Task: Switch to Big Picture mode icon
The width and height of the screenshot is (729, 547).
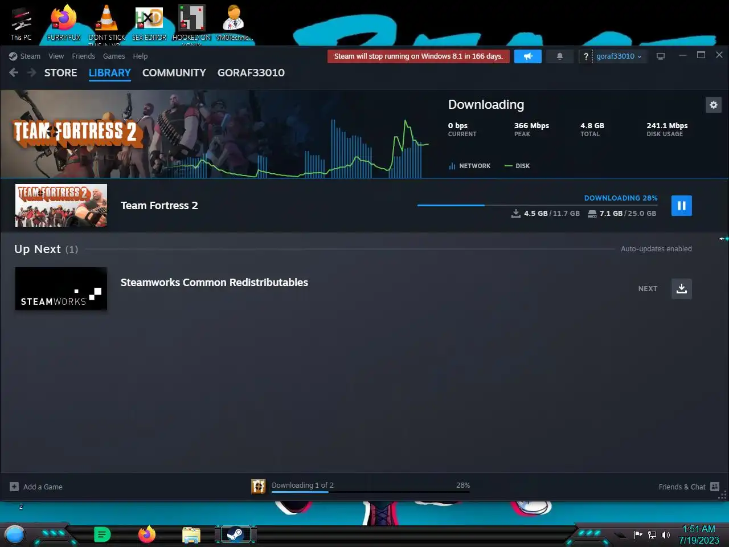Action: coord(661,56)
